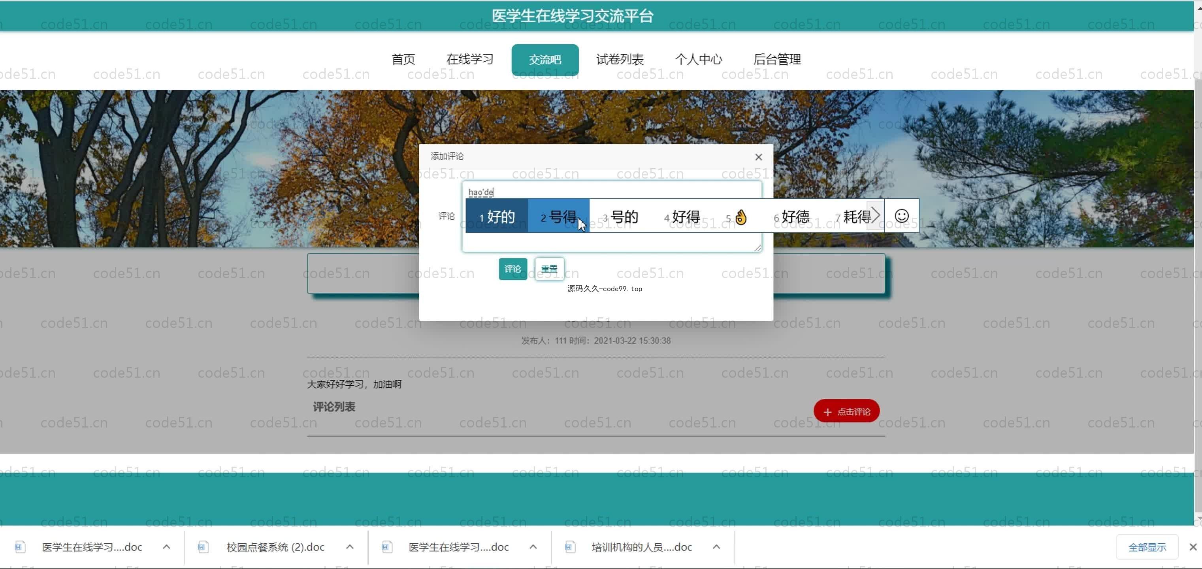Viewport: 1202px width, 569px height.
Task: Open 试卷列表 nav item
Action: (620, 59)
